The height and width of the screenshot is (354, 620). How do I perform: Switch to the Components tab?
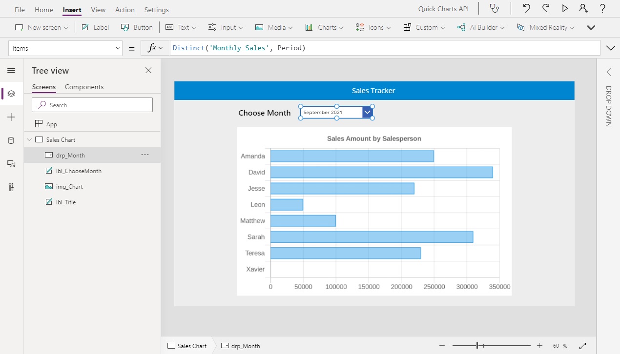(84, 87)
